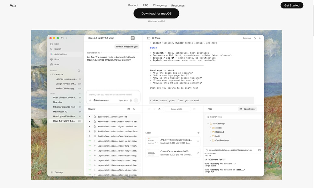Open folder icon in Review panel header

[x=129, y=109]
